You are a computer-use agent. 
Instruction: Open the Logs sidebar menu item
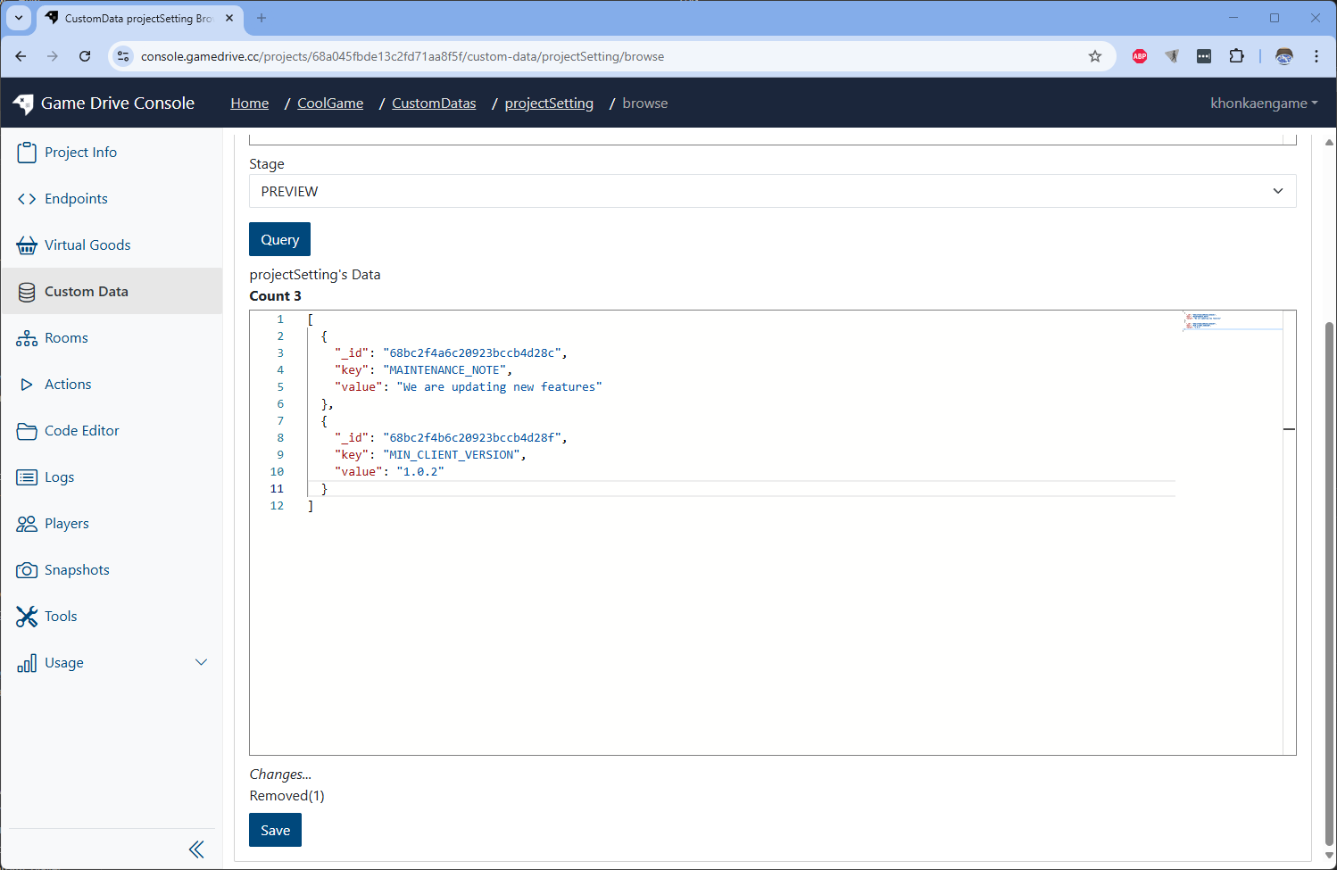[x=60, y=477]
